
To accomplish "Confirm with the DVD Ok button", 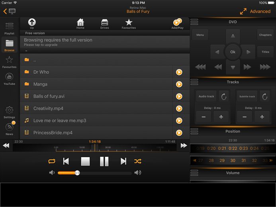I will (233, 52).
